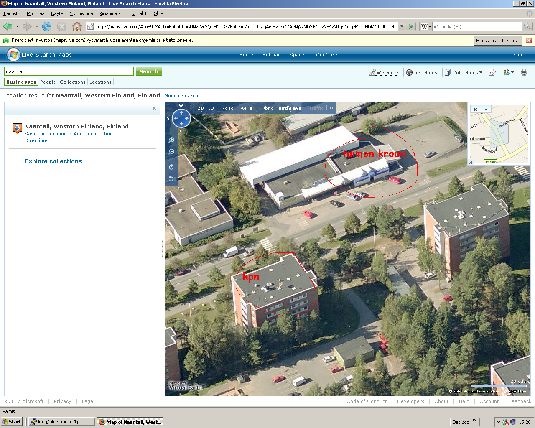Expand the mini map with arrow icon

tap(471, 162)
